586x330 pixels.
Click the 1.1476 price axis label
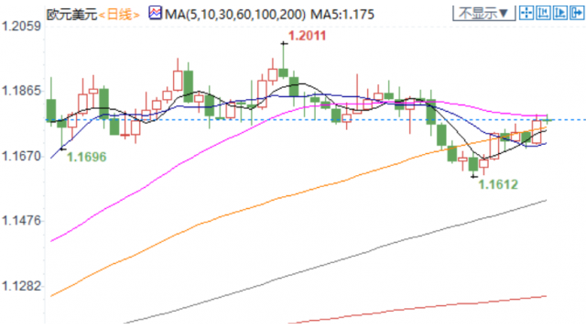coord(21,221)
